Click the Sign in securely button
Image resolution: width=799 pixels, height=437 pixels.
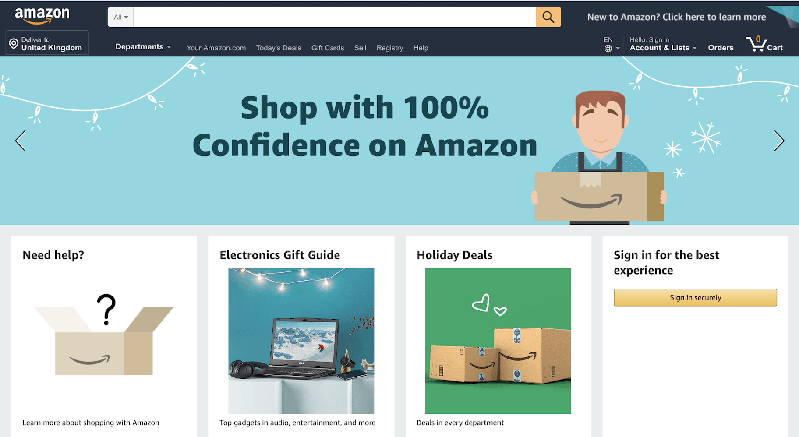pos(695,297)
